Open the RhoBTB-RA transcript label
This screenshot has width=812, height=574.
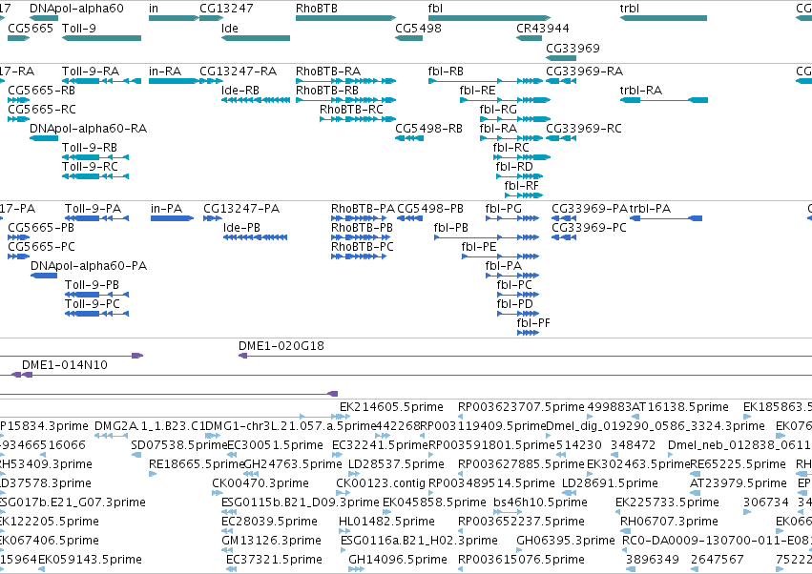tap(328, 71)
